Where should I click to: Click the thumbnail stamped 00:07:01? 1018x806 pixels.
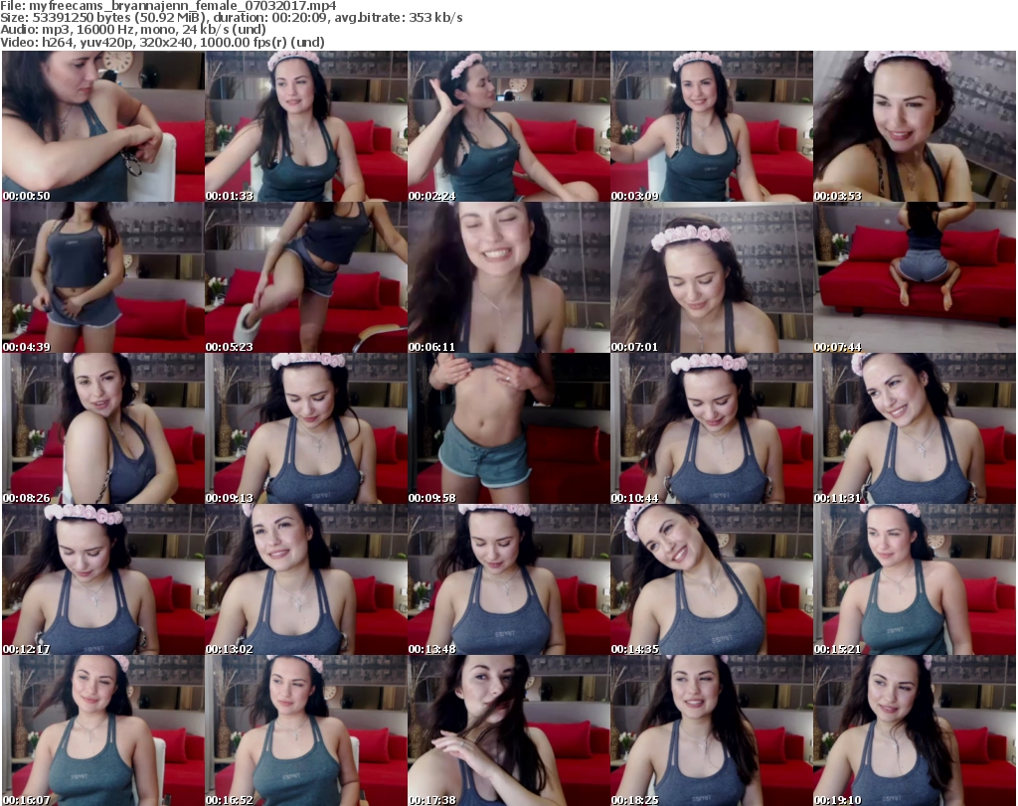tap(712, 277)
